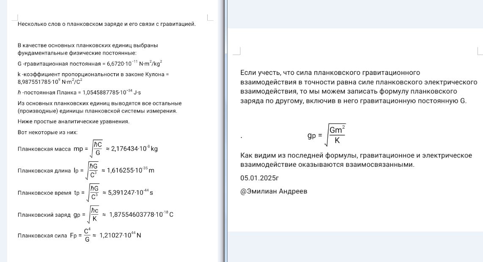
Task: Click the value 8,987551785·10⁹ N·m²/C²
Action: (x=50, y=82)
